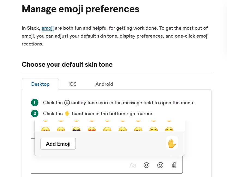Click the paperclip attachment icon
Screen dimensions: 227x177
[174, 165]
